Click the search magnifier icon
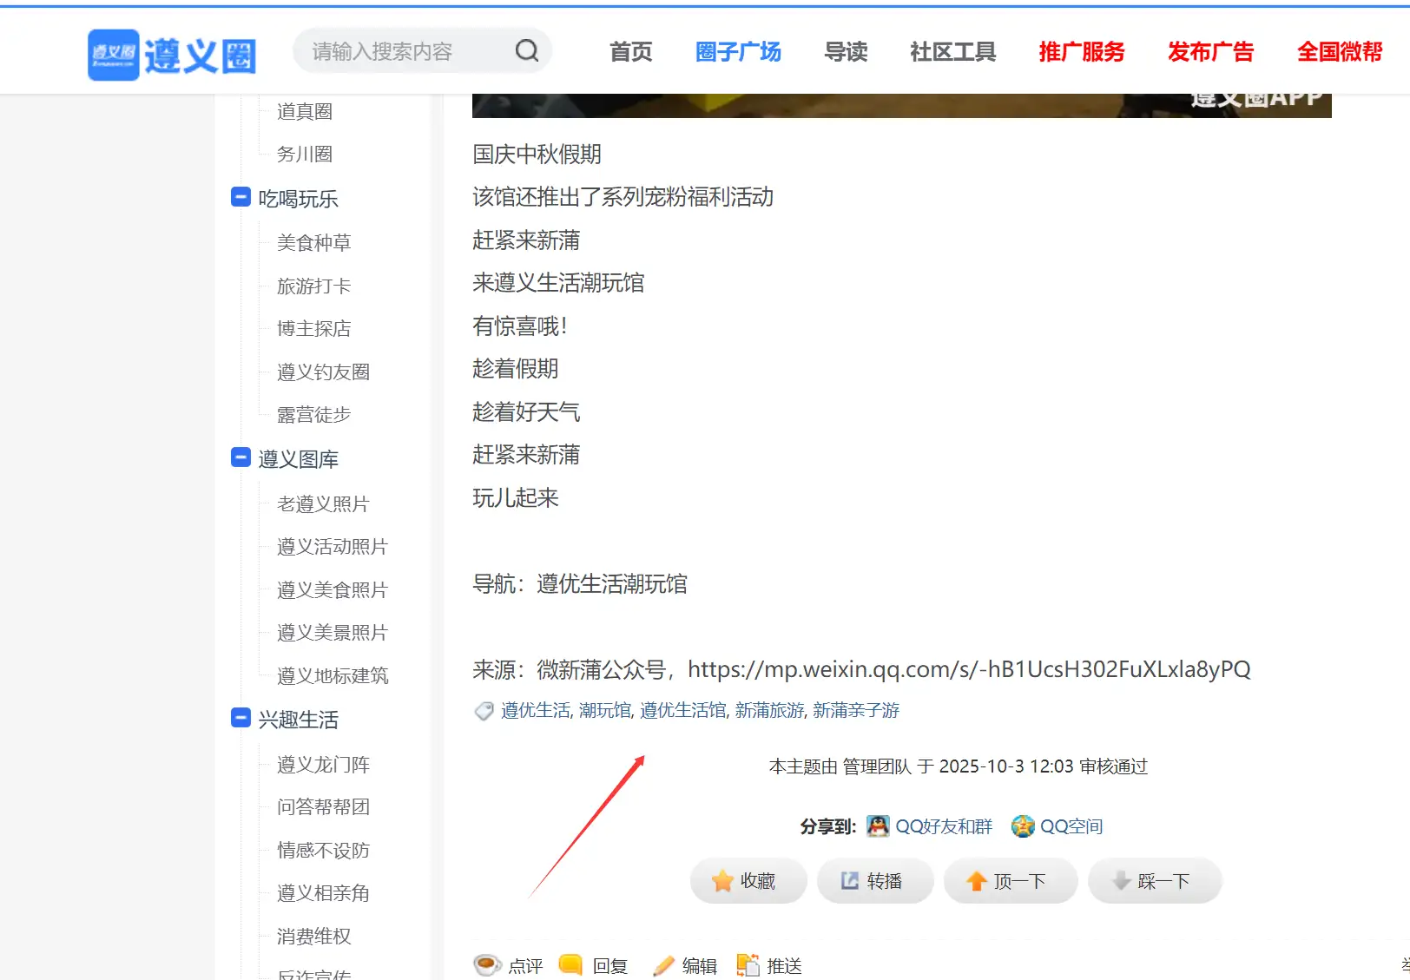1410x980 pixels. [527, 50]
